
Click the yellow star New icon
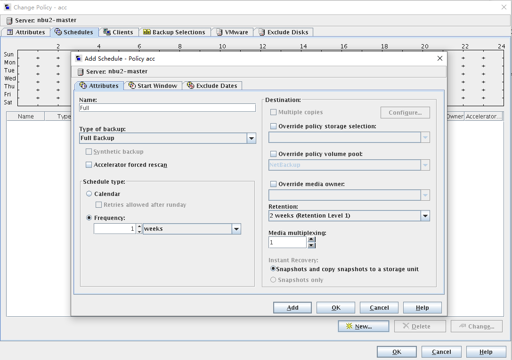pos(349,326)
